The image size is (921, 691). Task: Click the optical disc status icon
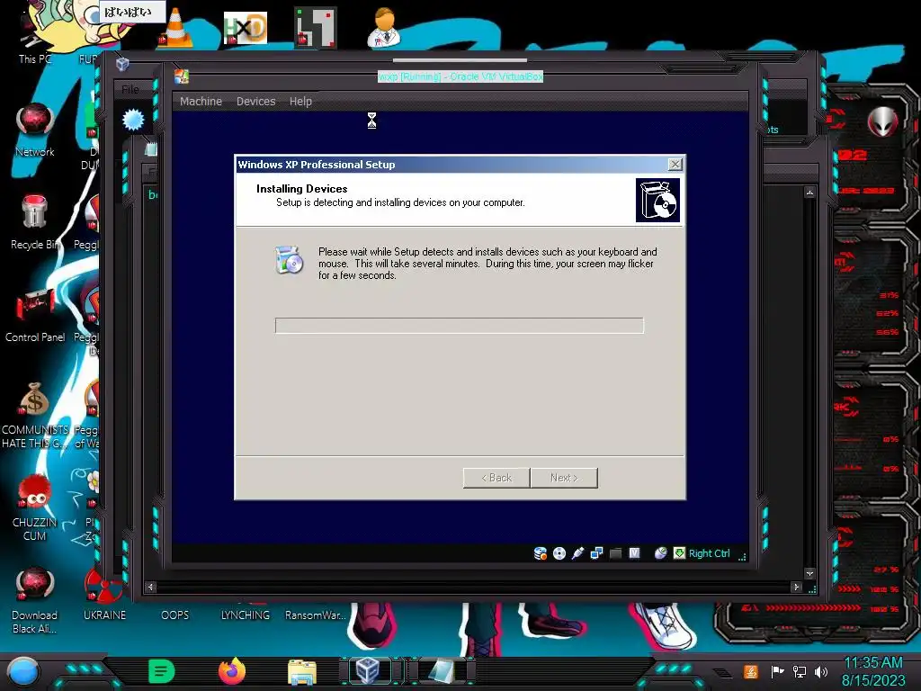point(559,553)
